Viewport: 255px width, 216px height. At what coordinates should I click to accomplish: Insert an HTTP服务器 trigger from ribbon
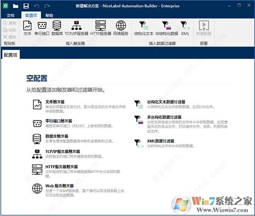101,28
